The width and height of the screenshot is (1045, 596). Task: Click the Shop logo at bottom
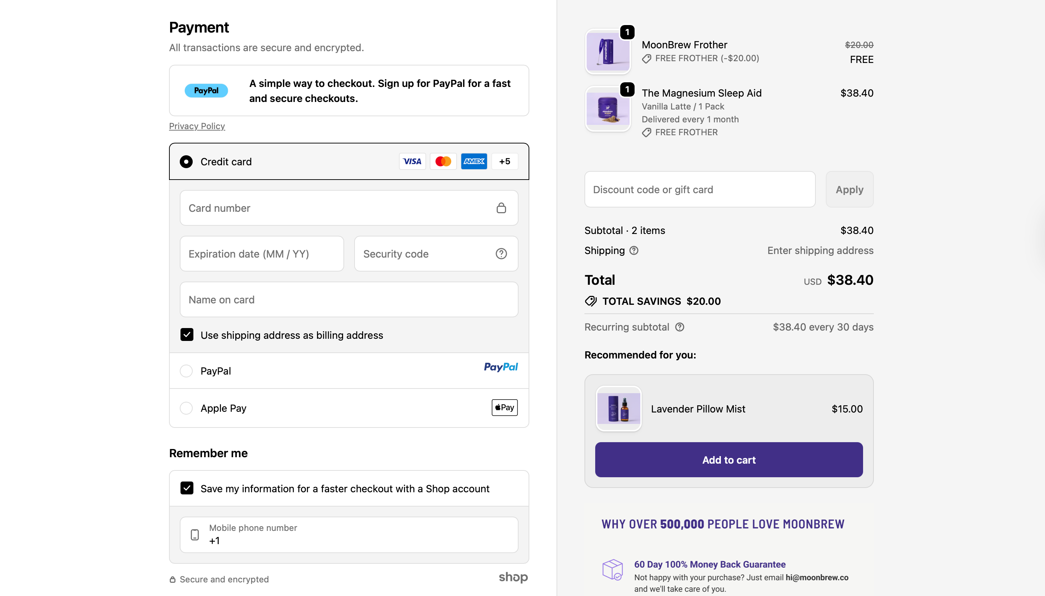513,577
